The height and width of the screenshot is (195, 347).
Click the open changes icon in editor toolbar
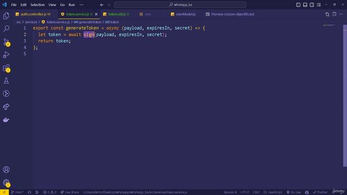327,14
